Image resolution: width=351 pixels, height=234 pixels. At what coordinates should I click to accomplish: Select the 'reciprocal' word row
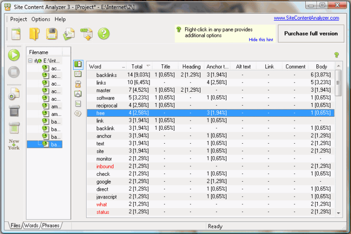[x=211, y=105]
